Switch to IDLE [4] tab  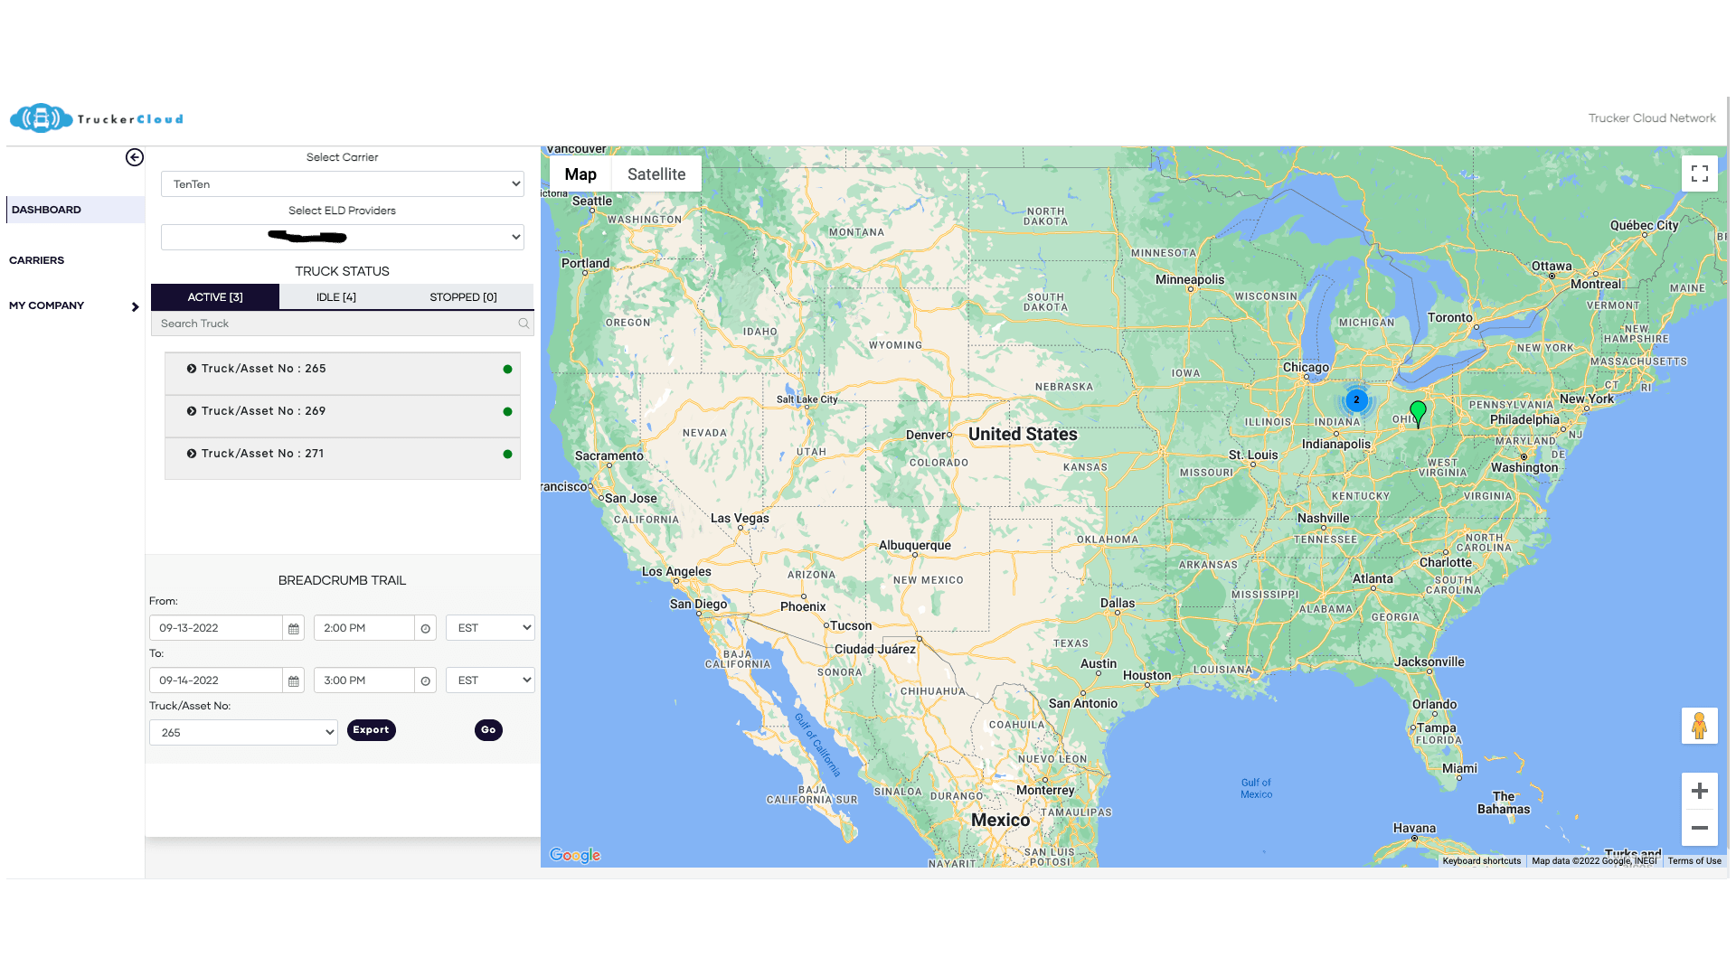point(336,297)
